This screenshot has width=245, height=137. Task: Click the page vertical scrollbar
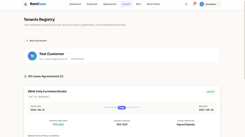click(244, 40)
